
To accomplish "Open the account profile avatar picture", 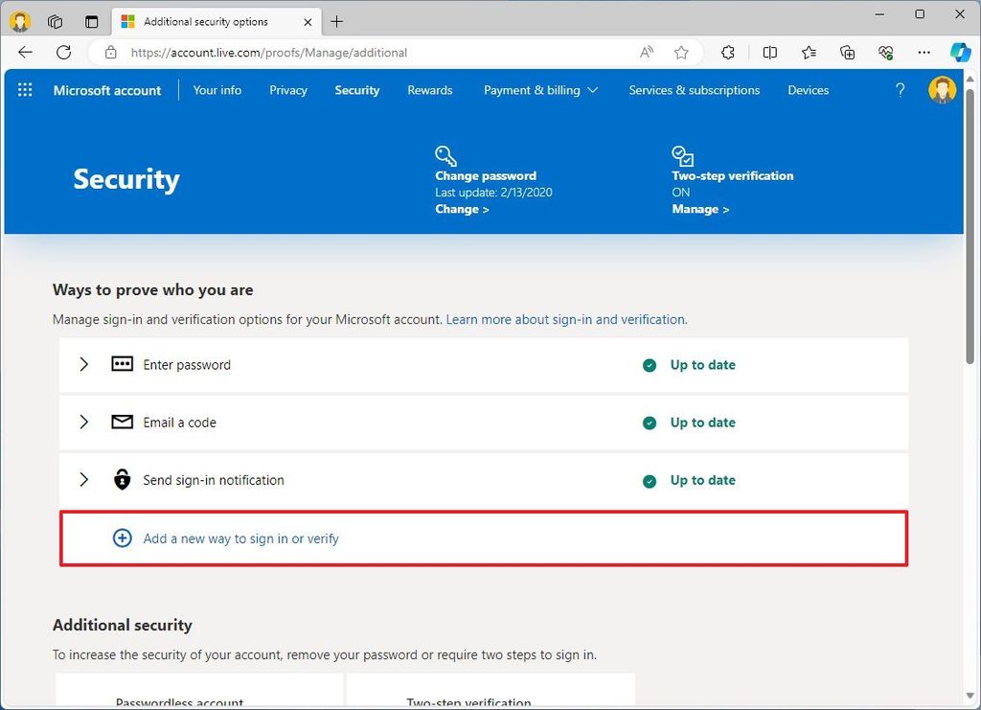I will coord(942,89).
